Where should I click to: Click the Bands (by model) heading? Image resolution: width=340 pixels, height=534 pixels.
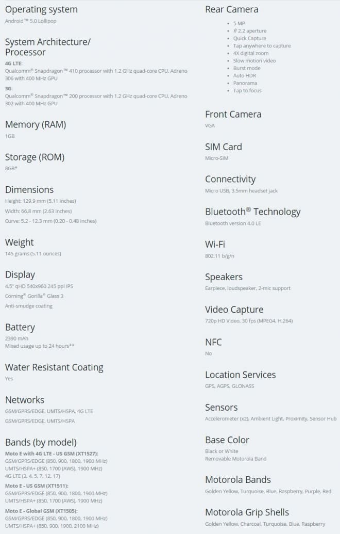pyautogui.click(x=41, y=442)
